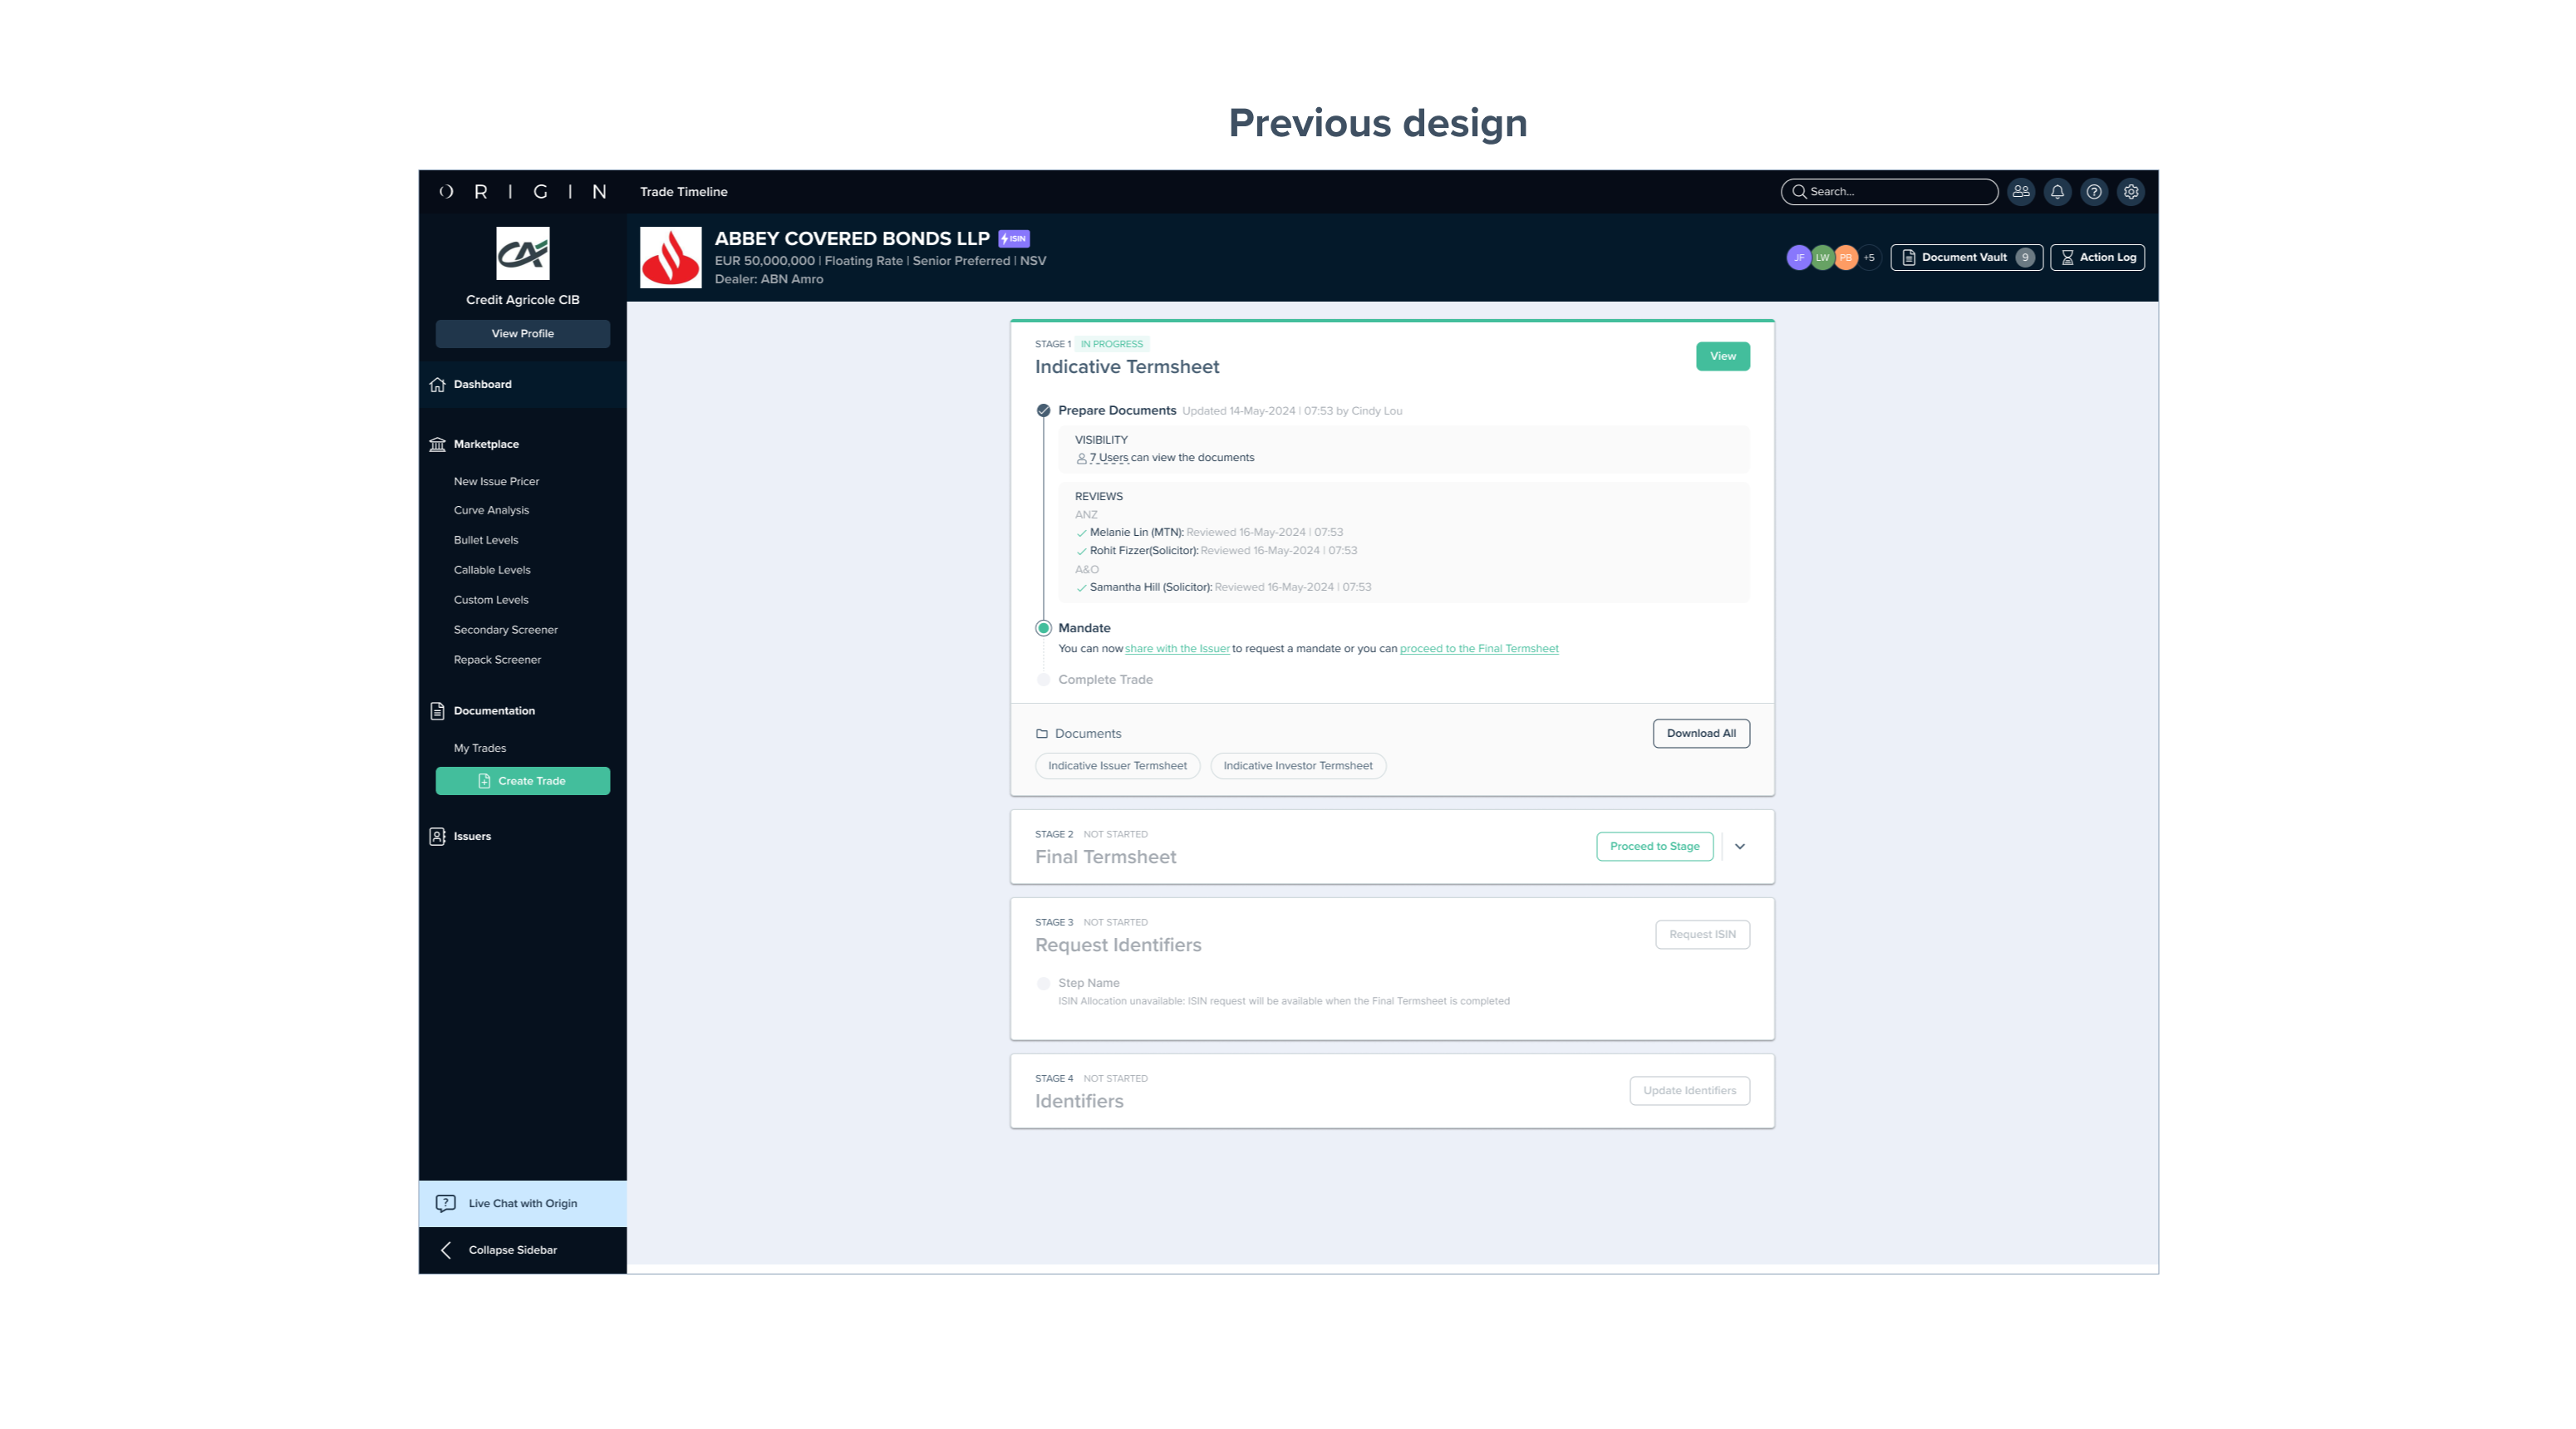Click the Proceed to Stage button
This screenshot has height=1429, width=2576.
1654,847
